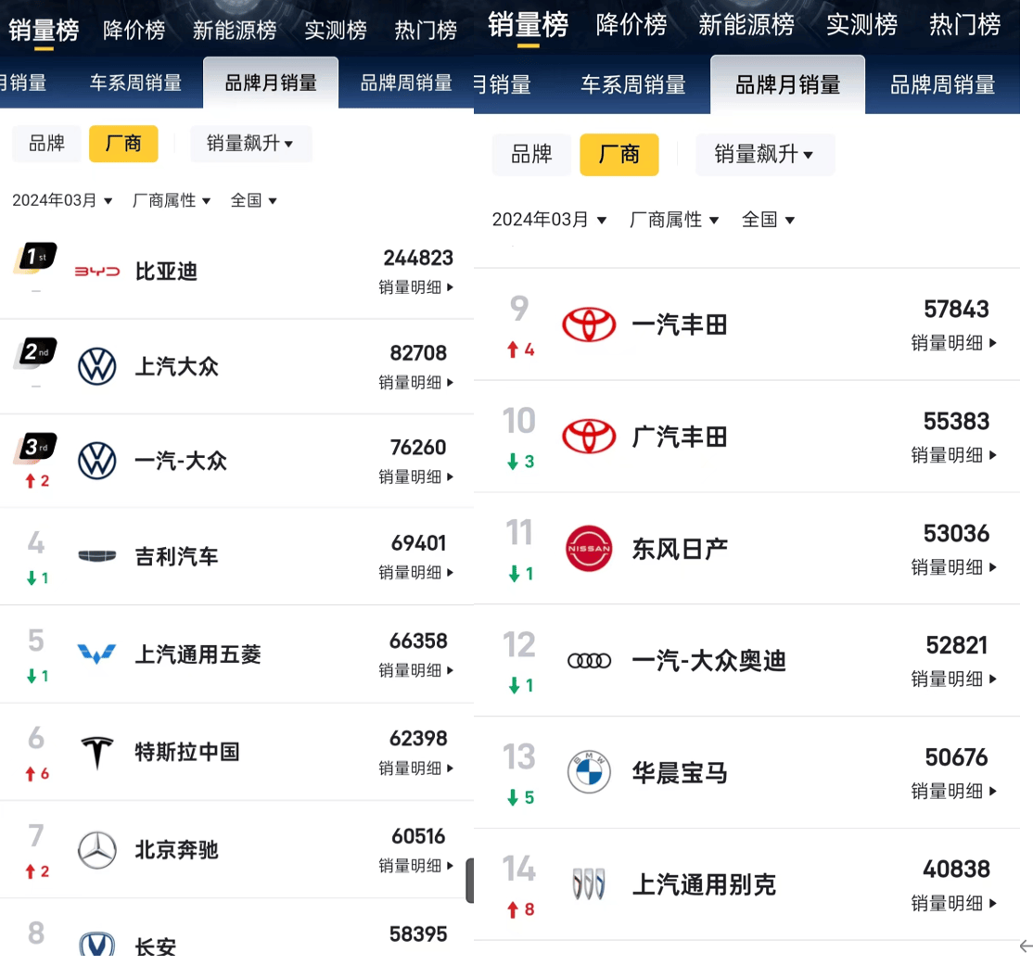Click sales figure 60516 for 北京奔驰
The width and height of the screenshot is (1033, 965).
[418, 836]
